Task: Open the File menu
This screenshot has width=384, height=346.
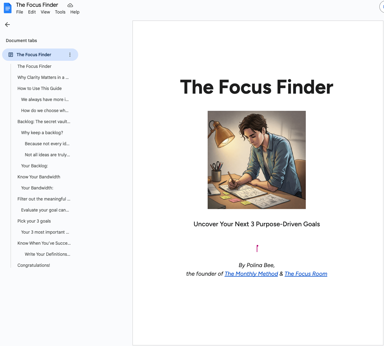Action: click(20, 12)
